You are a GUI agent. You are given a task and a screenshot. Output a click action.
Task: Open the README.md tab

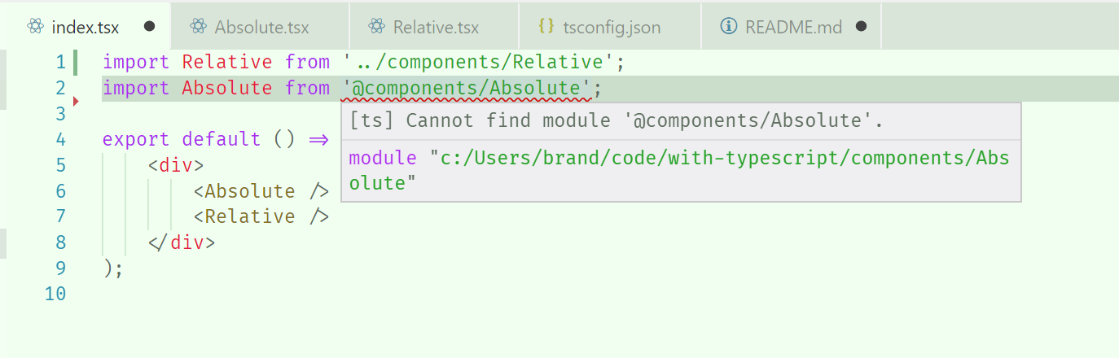[x=791, y=26]
